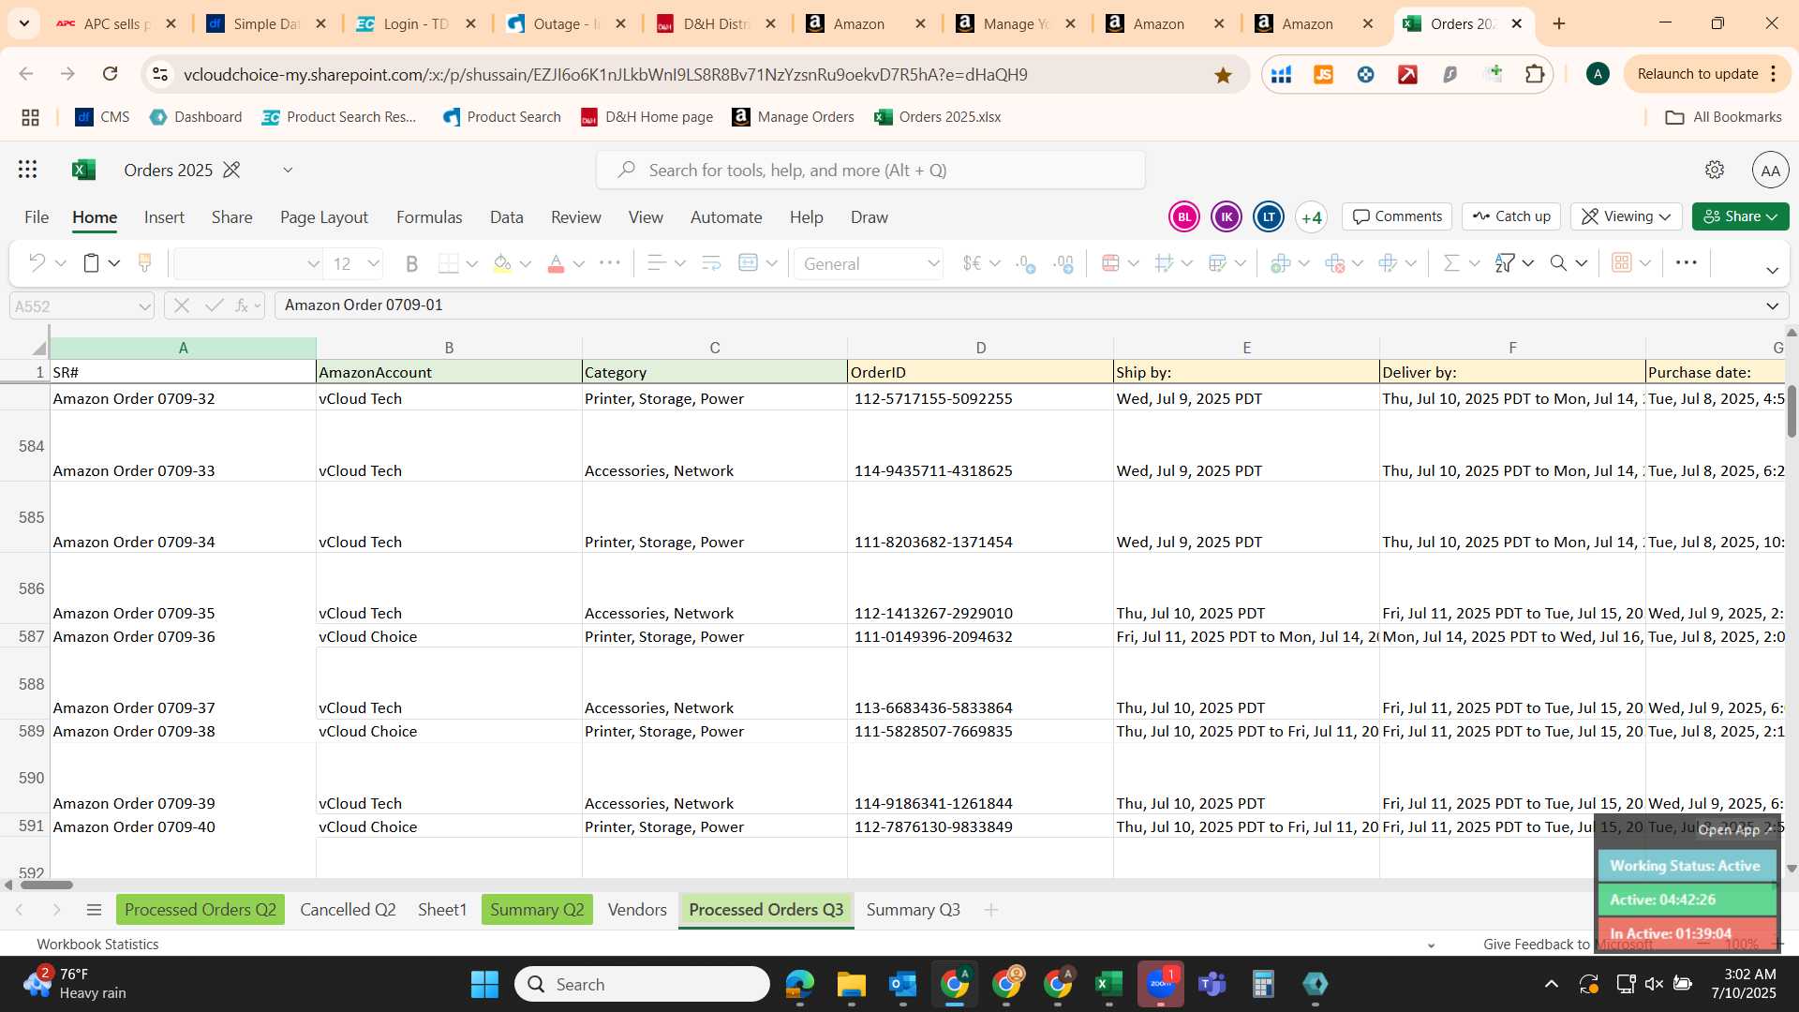The image size is (1799, 1012).
Task: Click the cell Borders icon
Action: pos(449,264)
